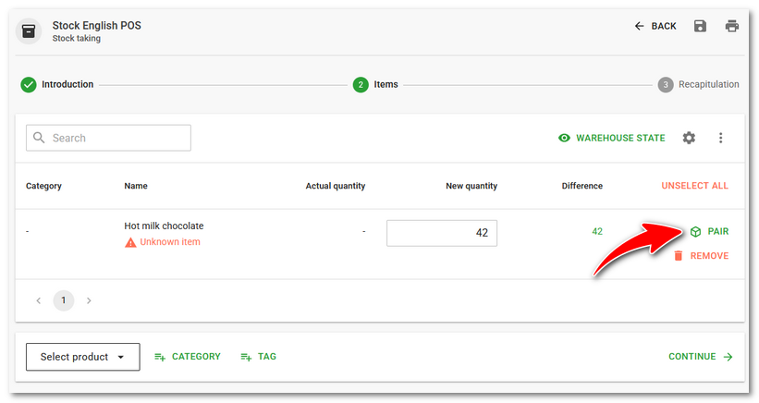Go to the previous page chevron
Viewport: 759px width, 403px height.
[x=38, y=300]
